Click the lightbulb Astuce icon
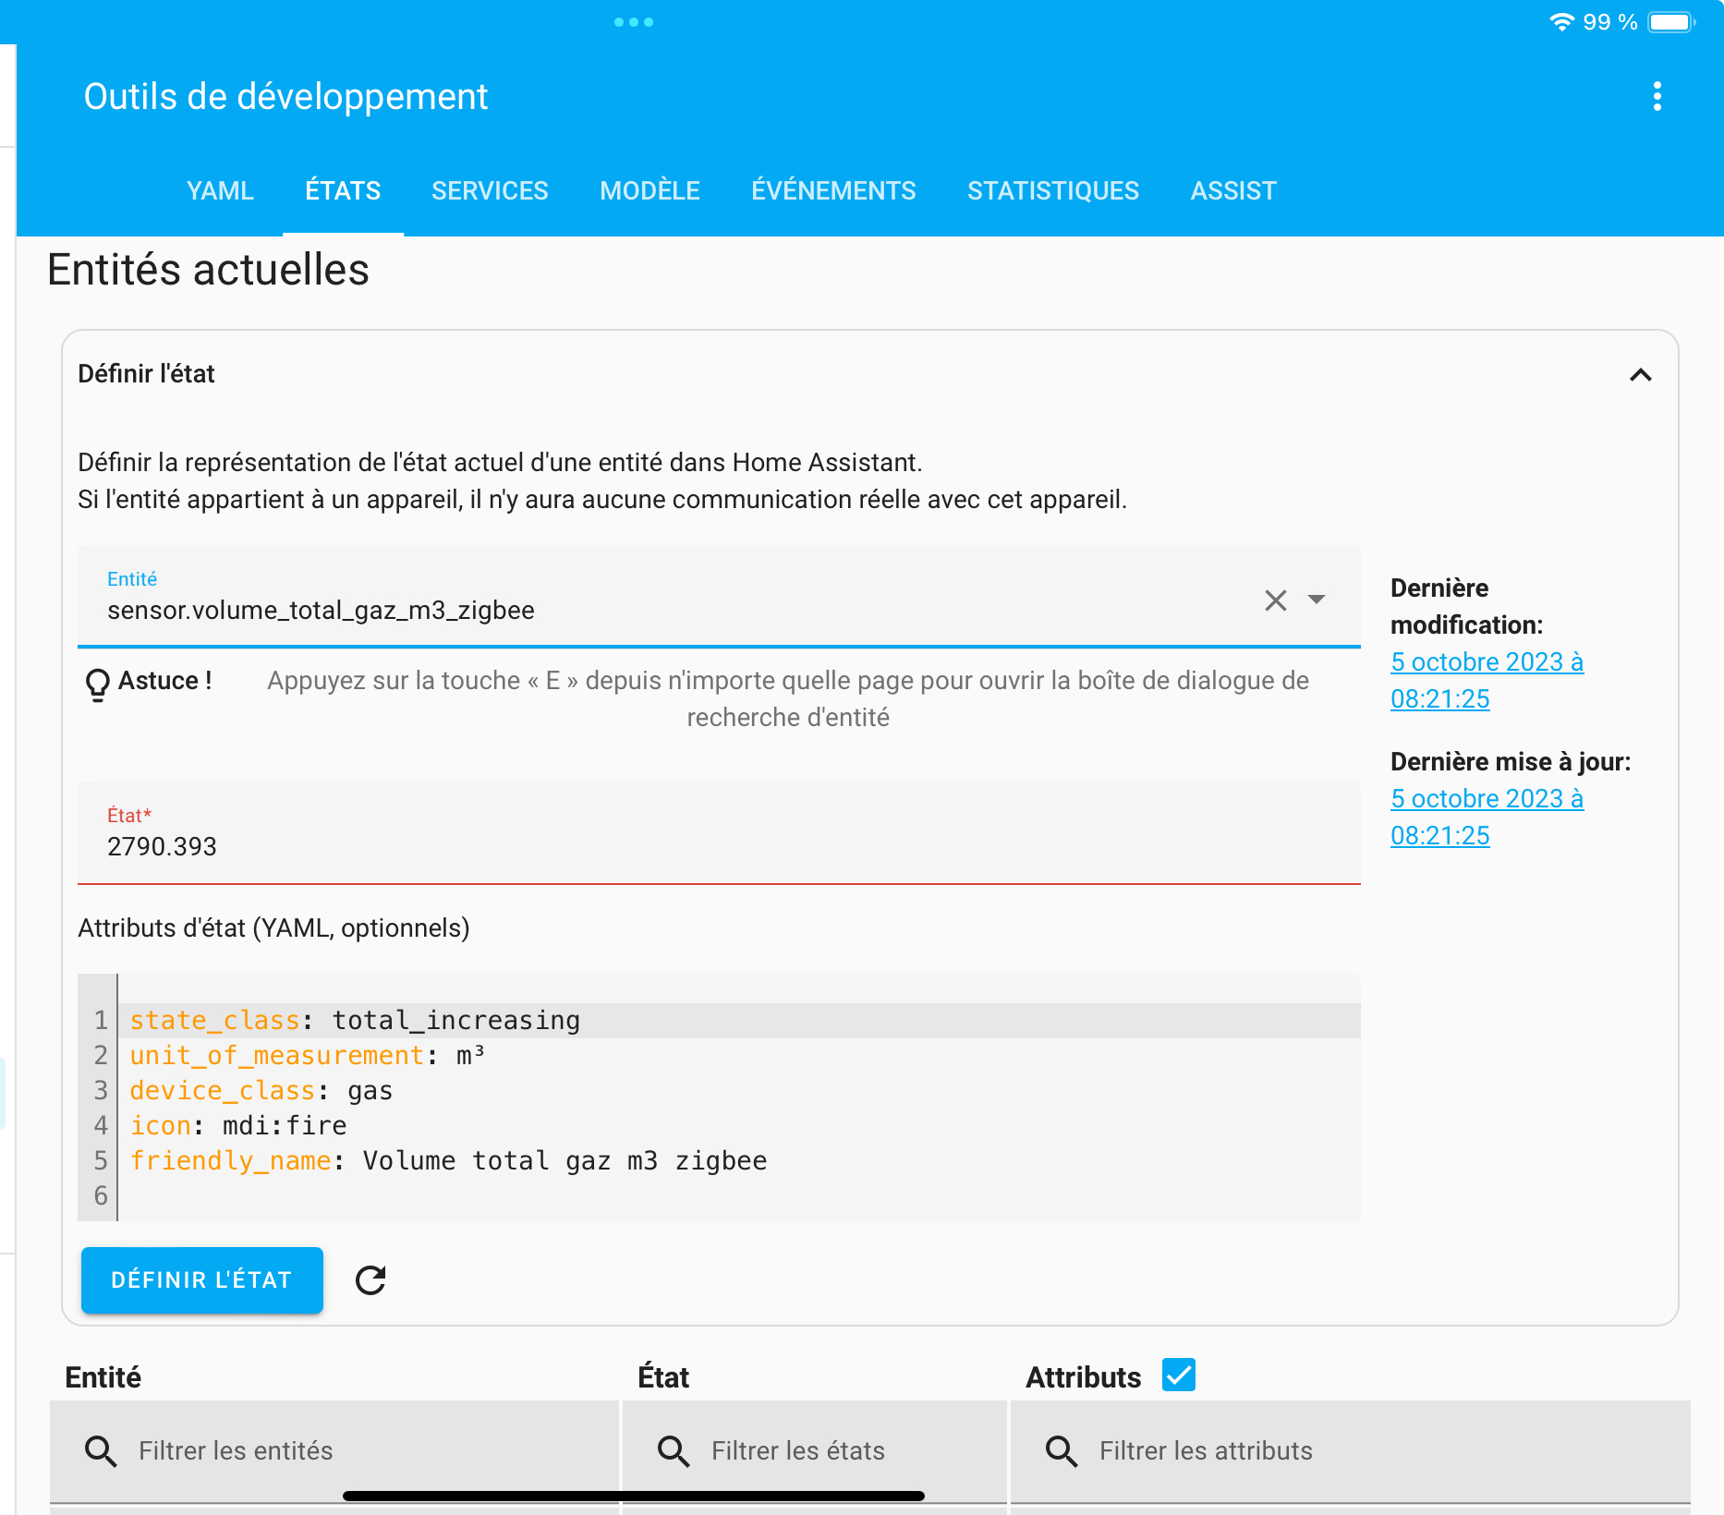Screen dimensions: 1724x1515 pyautogui.click(x=97, y=685)
